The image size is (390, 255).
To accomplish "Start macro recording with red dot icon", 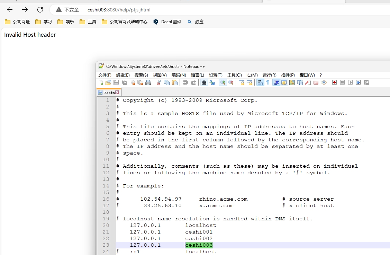I will (334, 82).
